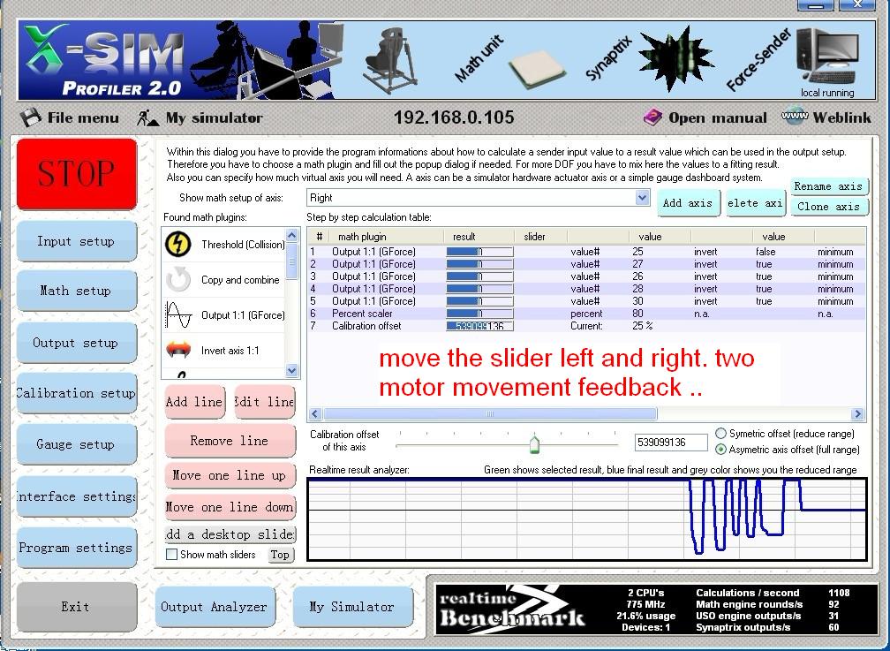Click the result bar of row 1
The height and width of the screenshot is (651, 890).
click(479, 252)
